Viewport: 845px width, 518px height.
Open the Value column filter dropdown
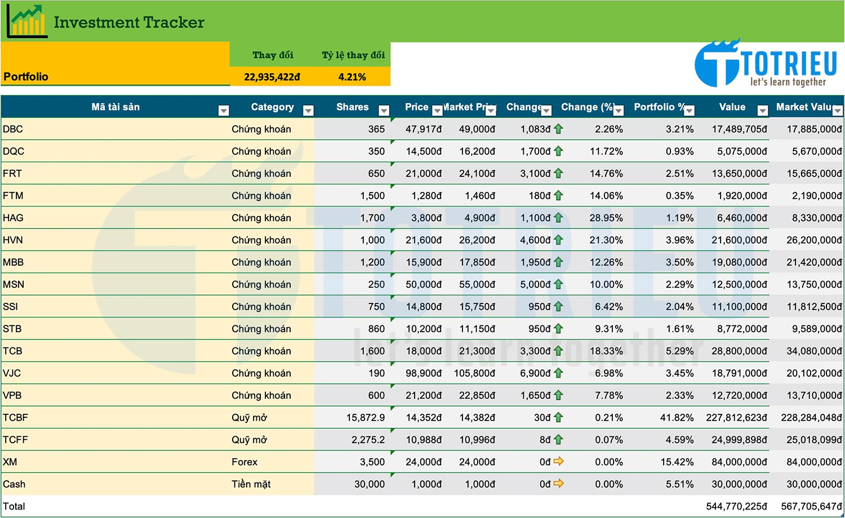point(762,110)
